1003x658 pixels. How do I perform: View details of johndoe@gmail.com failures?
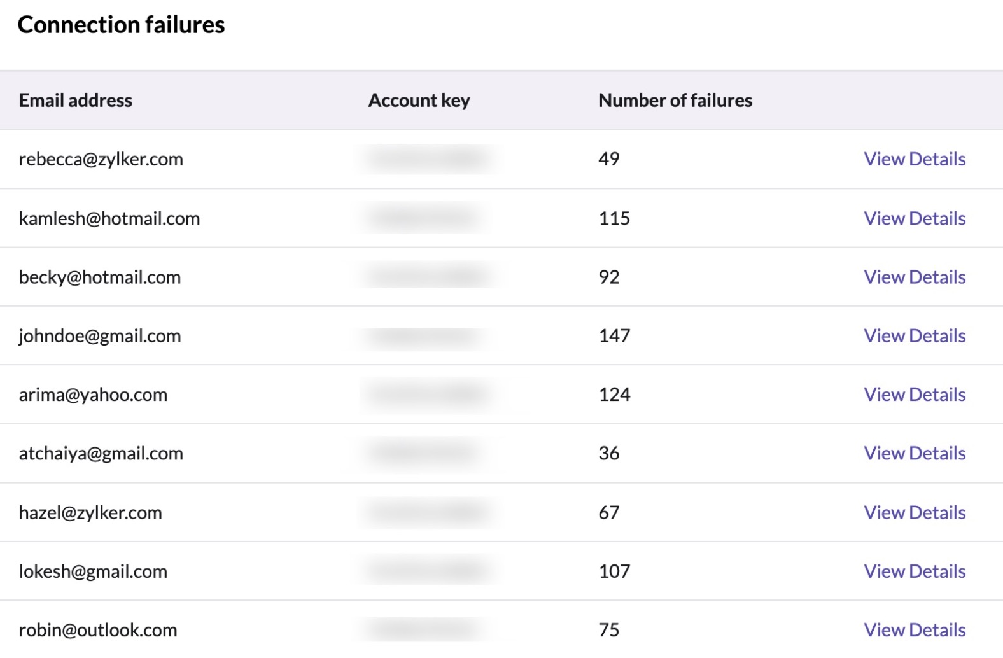coord(914,335)
